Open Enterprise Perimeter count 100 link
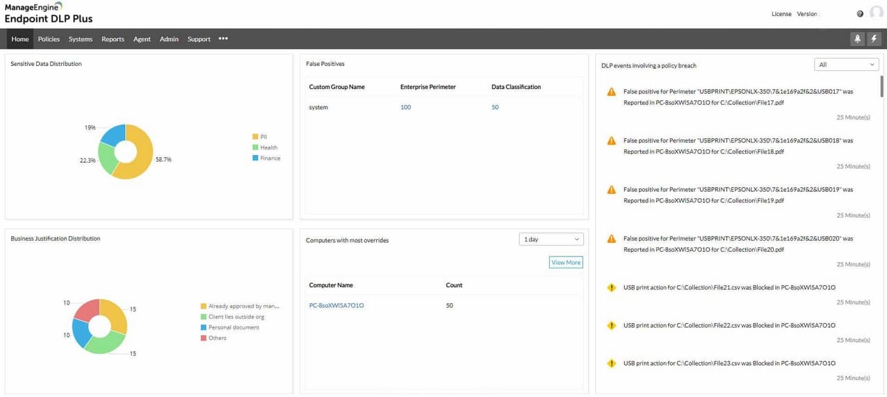This screenshot has width=887, height=397. click(x=405, y=107)
